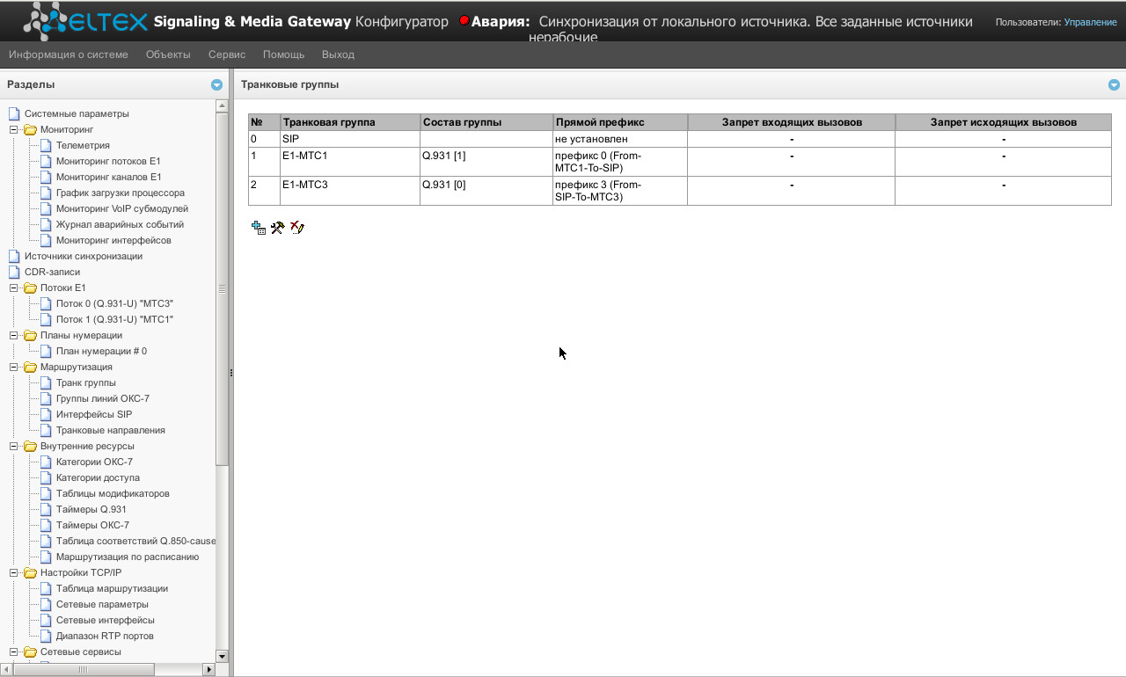Select the E1-MTC3 trunk group row
The image size is (1126, 677).
click(x=680, y=191)
